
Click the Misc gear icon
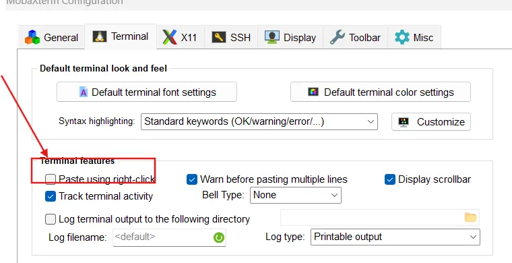click(x=402, y=37)
